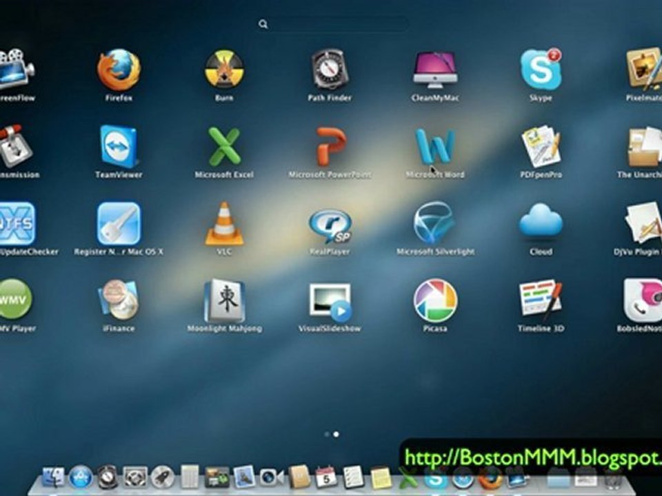Open FaceTime from the Dock

point(272,477)
